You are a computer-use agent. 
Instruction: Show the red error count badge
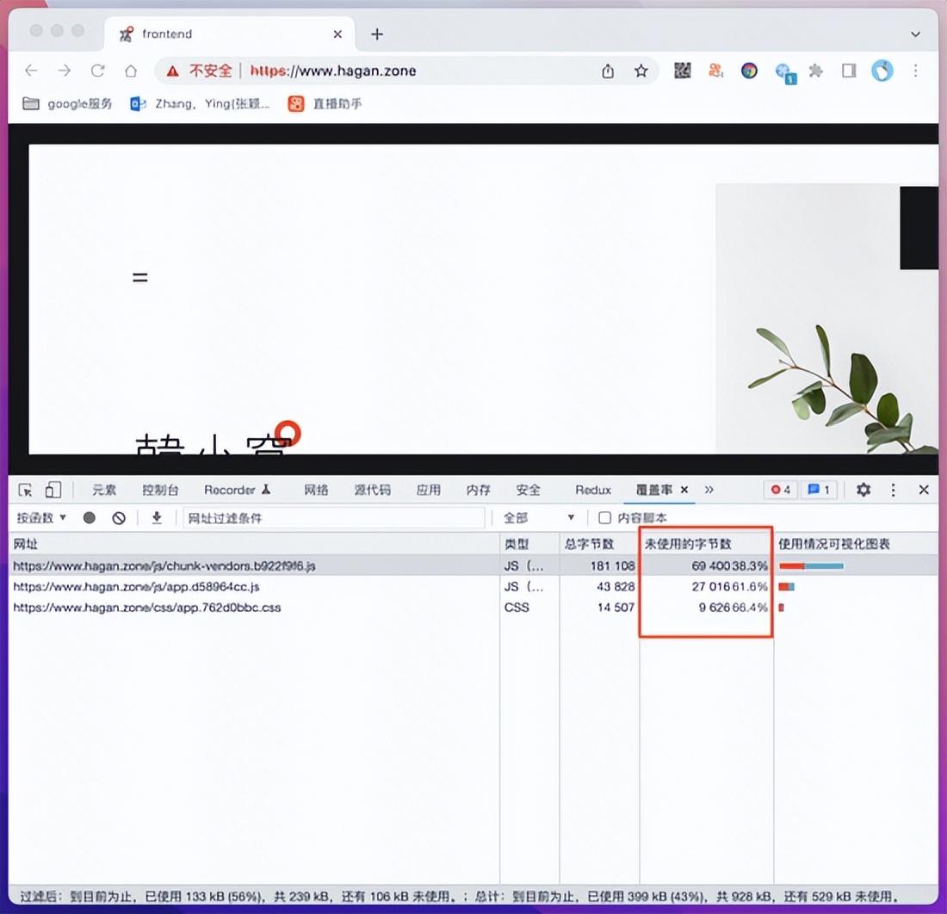click(x=780, y=490)
